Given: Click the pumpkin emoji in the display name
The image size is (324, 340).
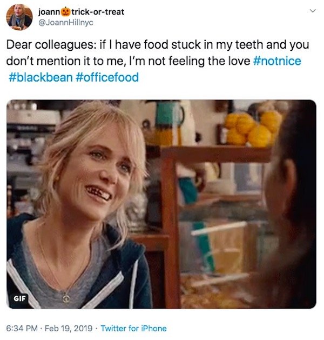Looking at the screenshot, I should click(x=66, y=11).
